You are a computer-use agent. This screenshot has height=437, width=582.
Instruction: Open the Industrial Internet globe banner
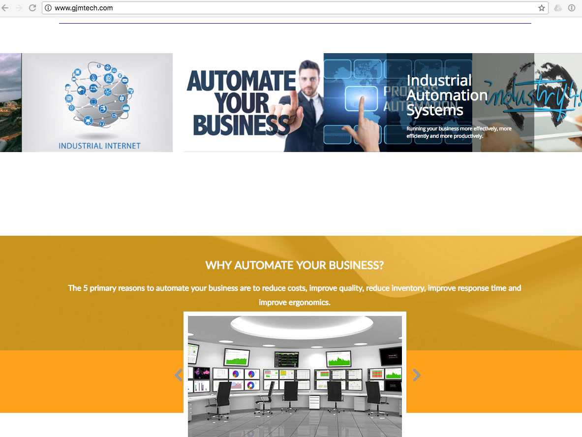(x=97, y=102)
